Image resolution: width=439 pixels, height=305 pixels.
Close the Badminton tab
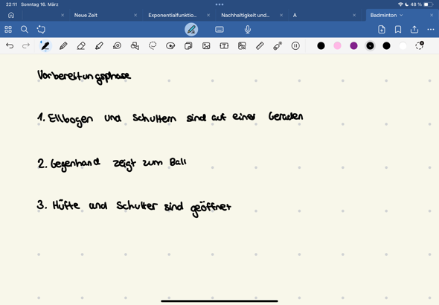click(432, 16)
